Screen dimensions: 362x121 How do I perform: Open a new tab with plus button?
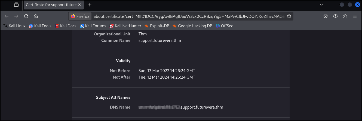coord(90,5)
